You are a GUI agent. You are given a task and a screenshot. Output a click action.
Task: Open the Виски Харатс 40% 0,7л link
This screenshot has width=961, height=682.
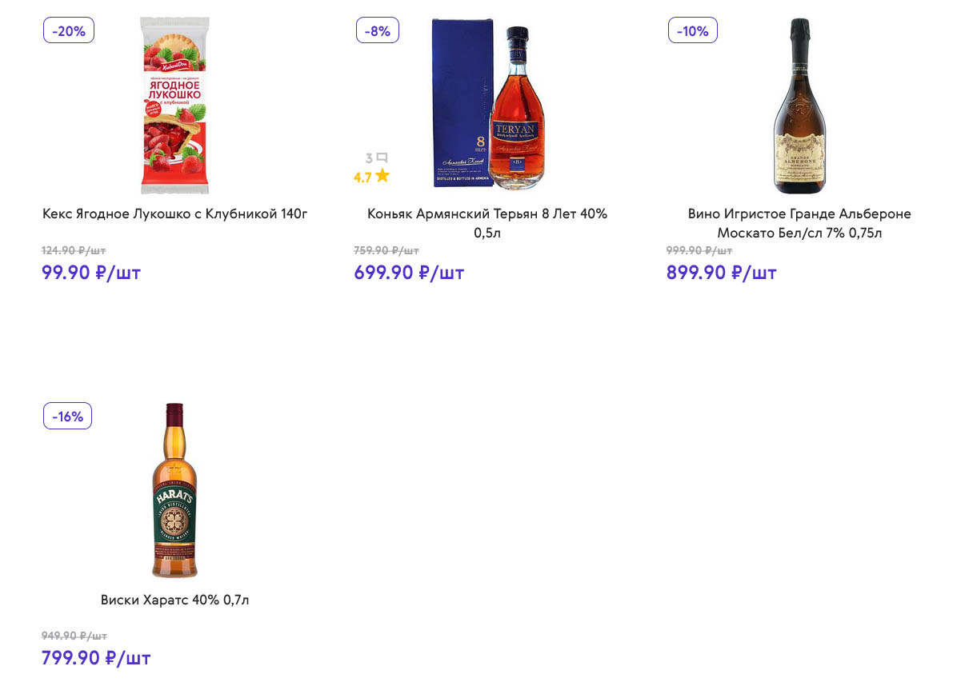[175, 600]
